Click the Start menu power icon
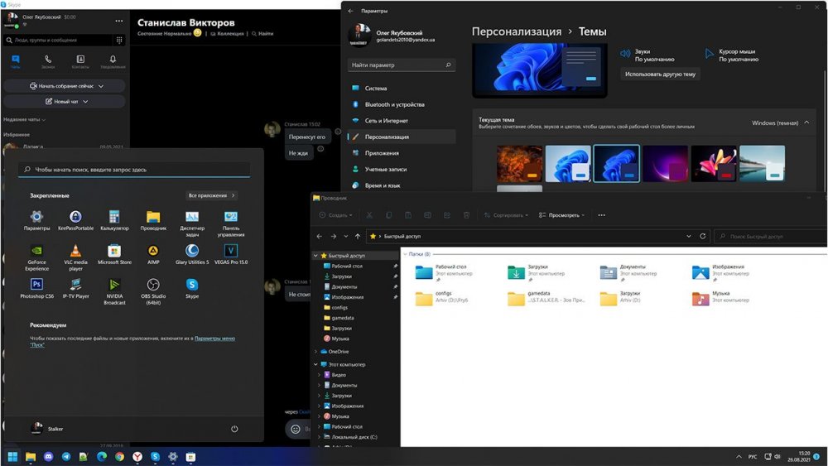The width and height of the screenshot is (828, 466). 234,429
